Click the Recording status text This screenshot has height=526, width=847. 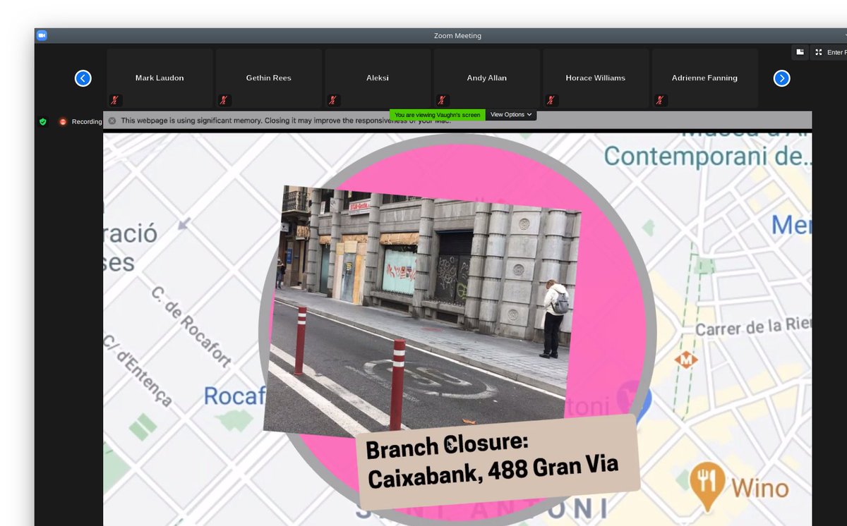87,121
